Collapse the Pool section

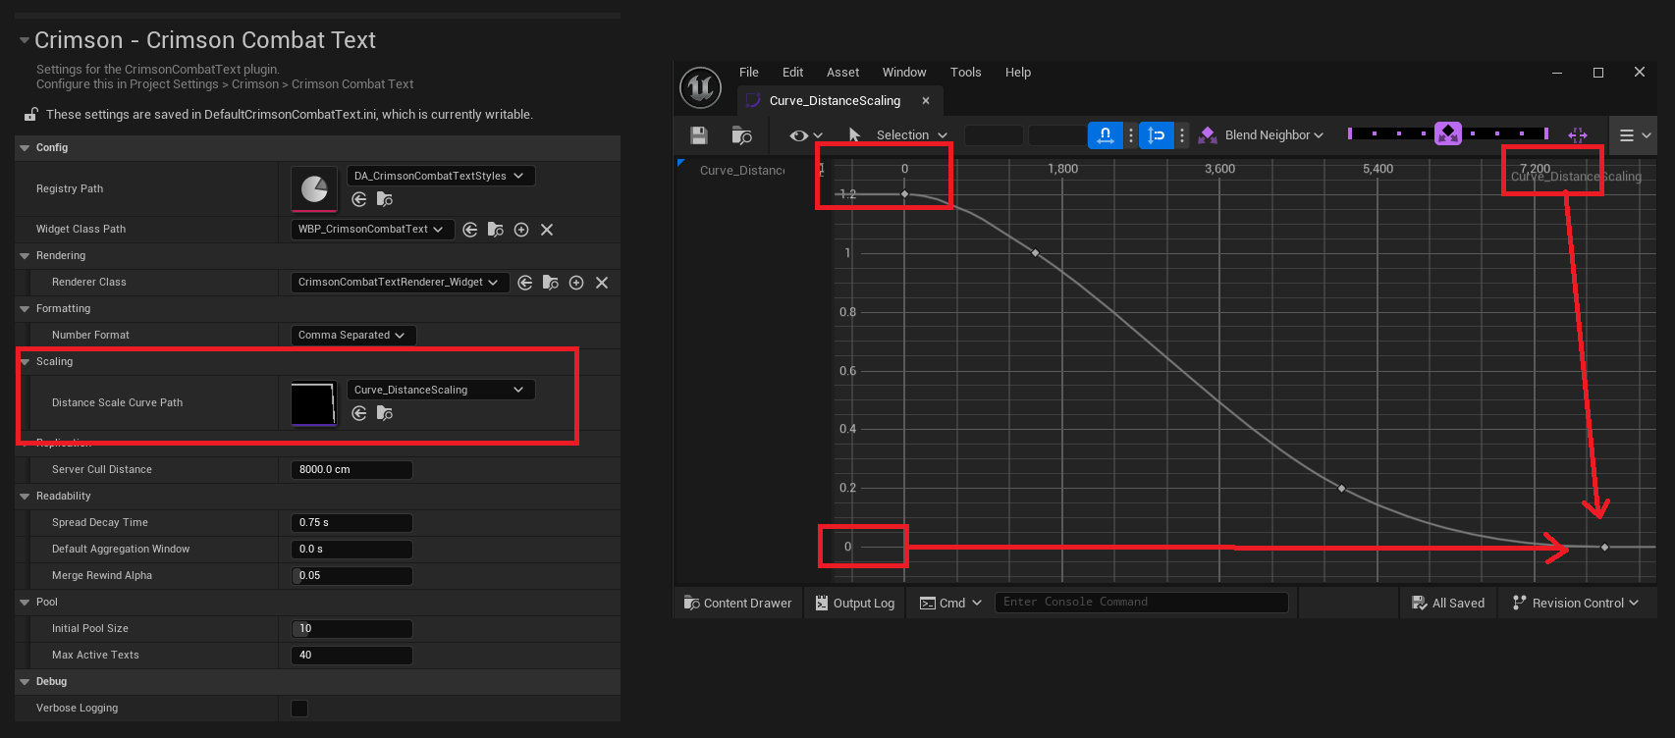(25, 603)
